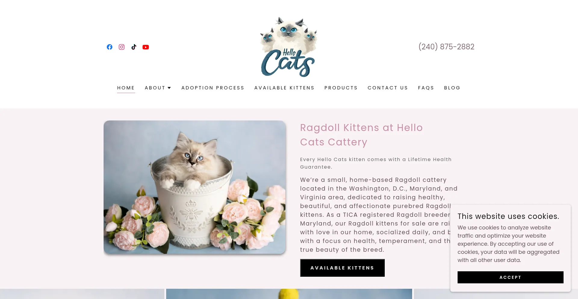The height and width of the screenshot is (299, 578).
Task: Click the image with yellow pom-pom below
Action: (x=289, y=294)
